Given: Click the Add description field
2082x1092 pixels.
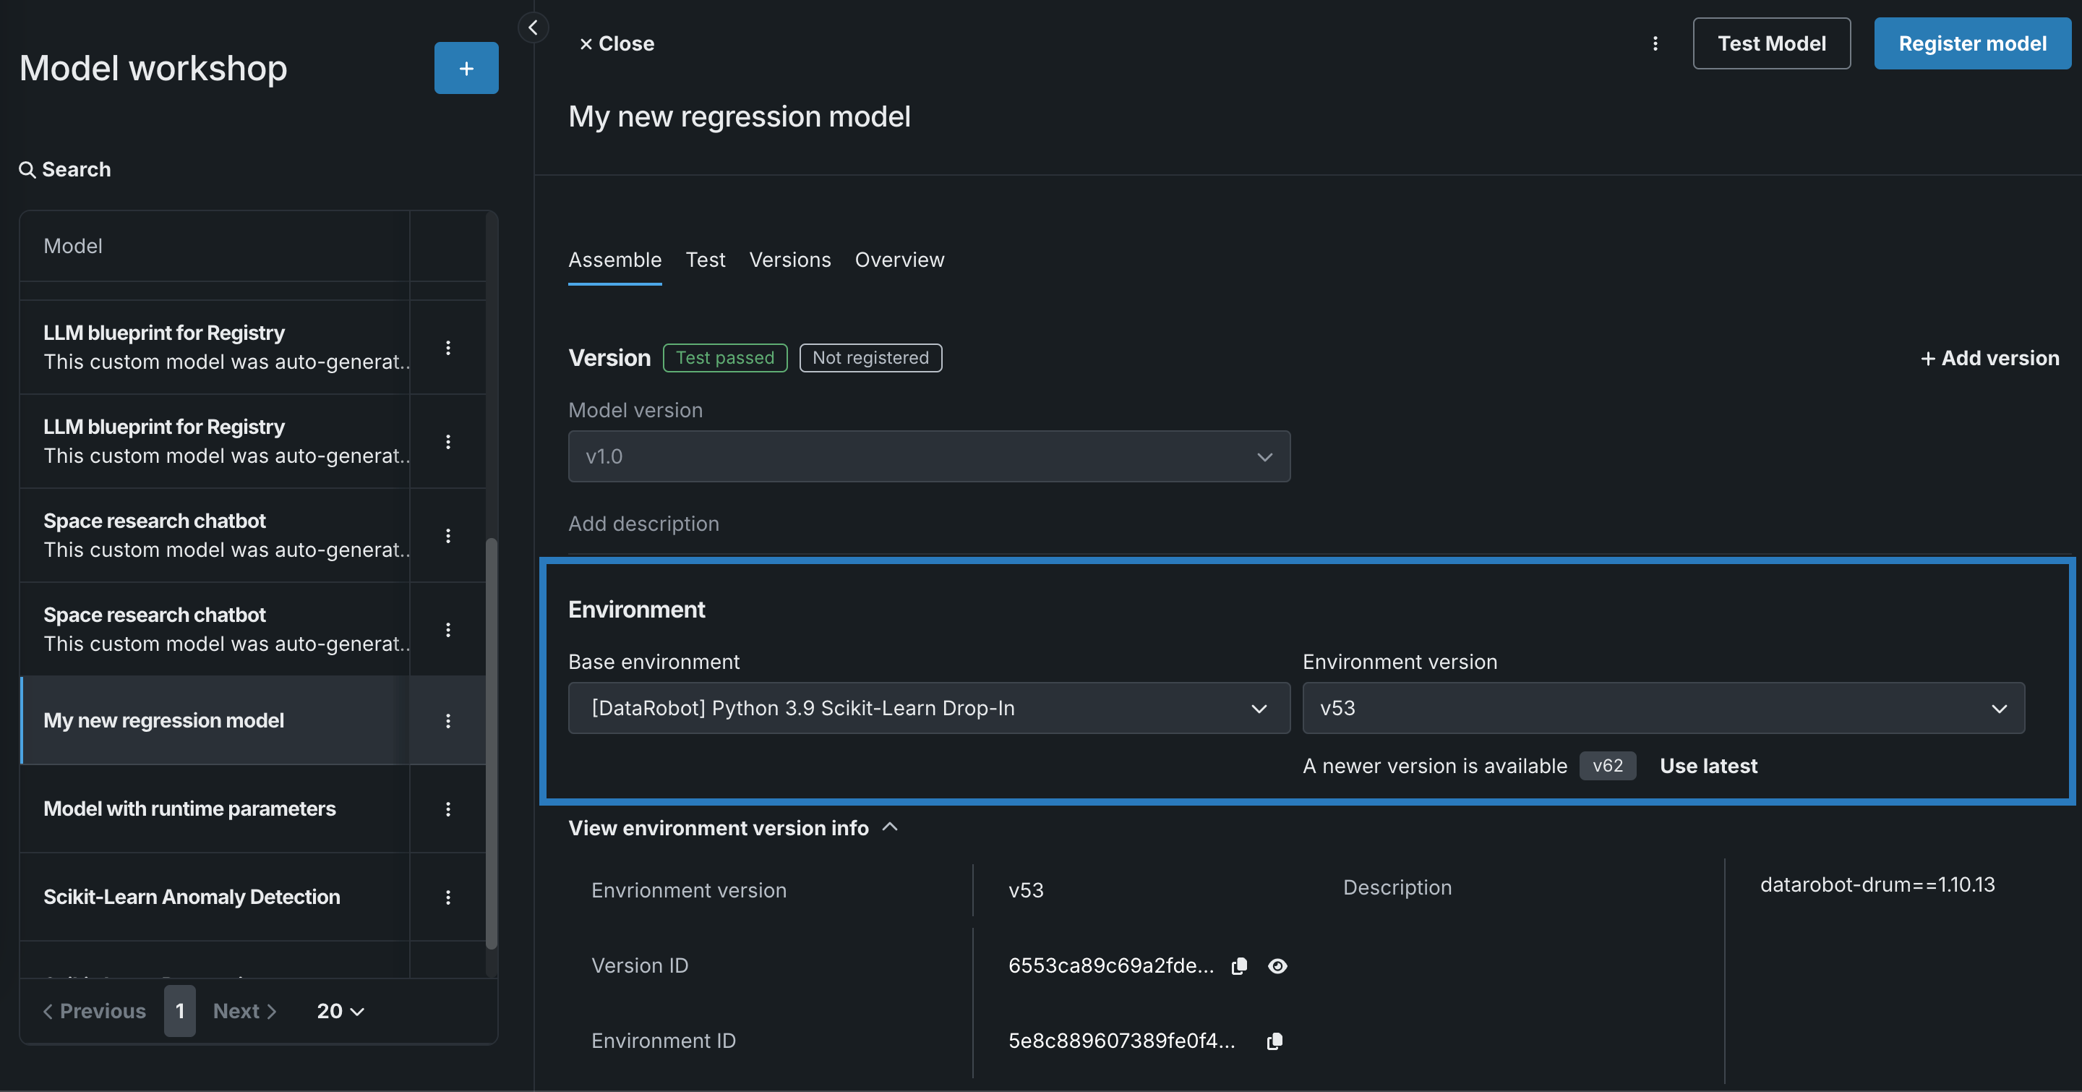Looking at the screenshot, I should [643, 524].
